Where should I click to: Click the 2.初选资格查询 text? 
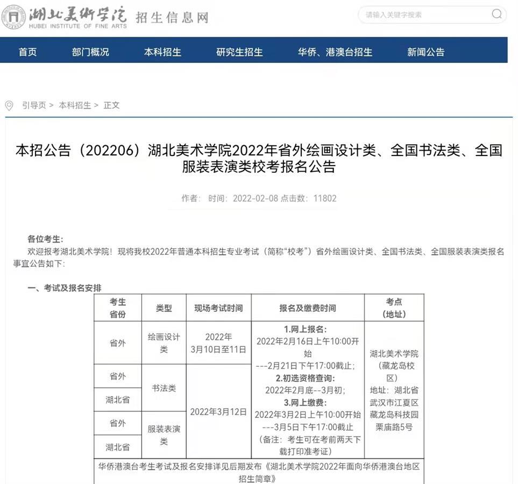[306, 378]
